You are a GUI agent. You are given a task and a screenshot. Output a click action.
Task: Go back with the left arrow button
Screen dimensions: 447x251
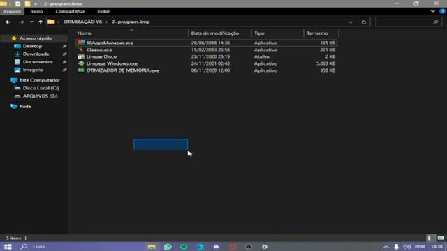click(8, 22)
